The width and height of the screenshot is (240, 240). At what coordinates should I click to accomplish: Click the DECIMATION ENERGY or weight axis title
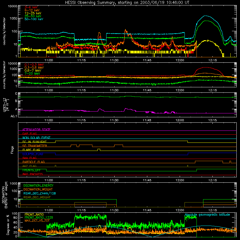pyautogui.click(x=4, y=195)
